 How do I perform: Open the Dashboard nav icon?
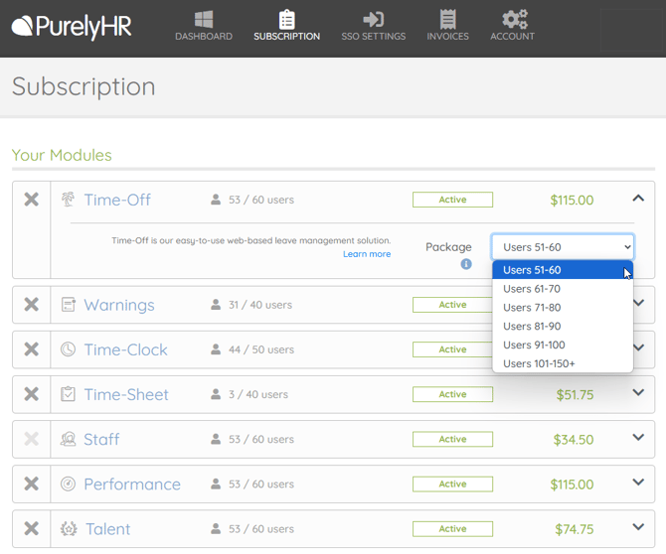[x=204, y=19]
